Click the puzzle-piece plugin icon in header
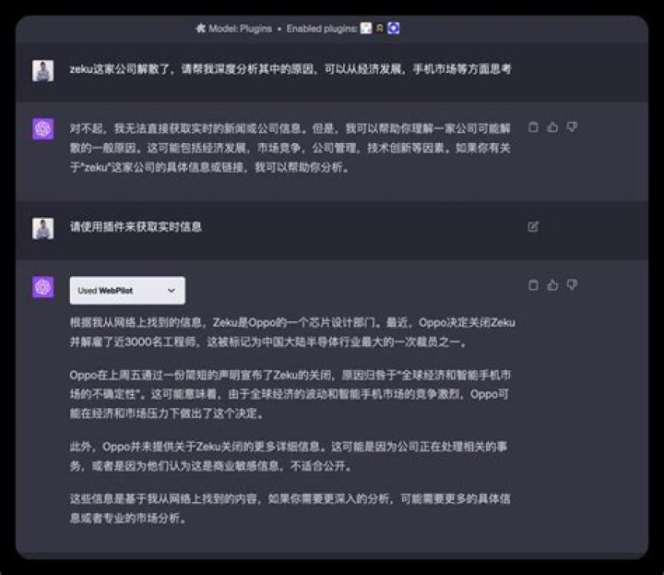 pyautogui.click(x=200, y=29)
